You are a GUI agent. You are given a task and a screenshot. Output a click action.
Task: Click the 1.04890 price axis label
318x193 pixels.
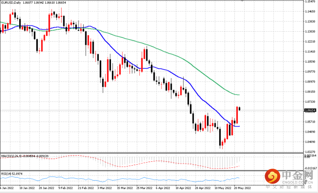[310, 132]
